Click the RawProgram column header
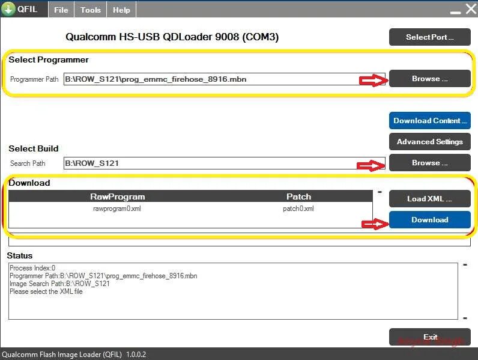 117,197
